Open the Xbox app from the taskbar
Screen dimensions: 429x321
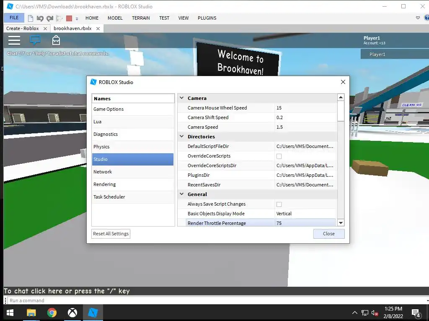(72, 313)
